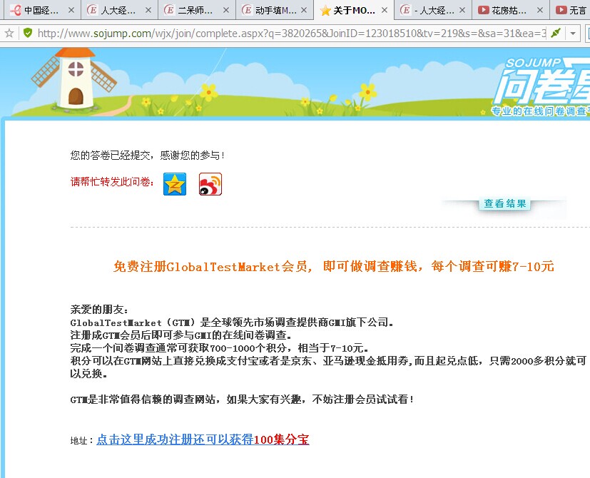Screen dimensions: 590x478
Task: Switch to the - 人大经... tab
Action: [434, 11]
